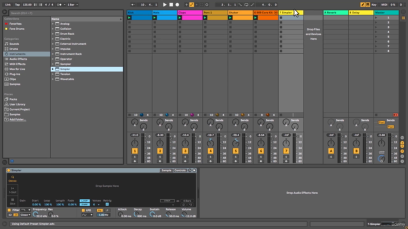The height and width of the screenshot is (229, 408).
Task: Select the Impulse instrument row
Action: coord(87,49)
